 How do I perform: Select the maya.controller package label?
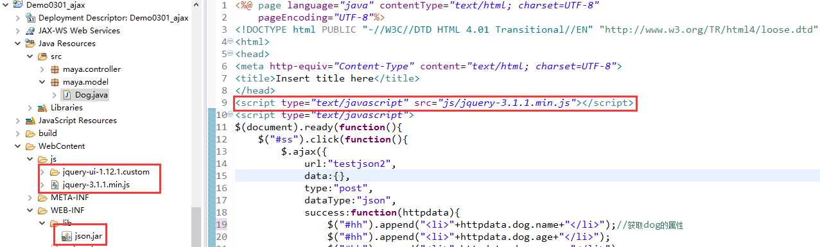coord(92,69)
